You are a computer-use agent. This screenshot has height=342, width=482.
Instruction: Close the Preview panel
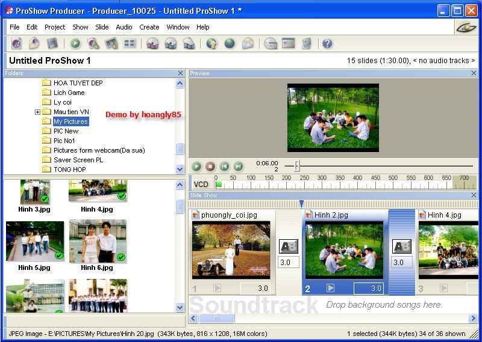[474, 73]
